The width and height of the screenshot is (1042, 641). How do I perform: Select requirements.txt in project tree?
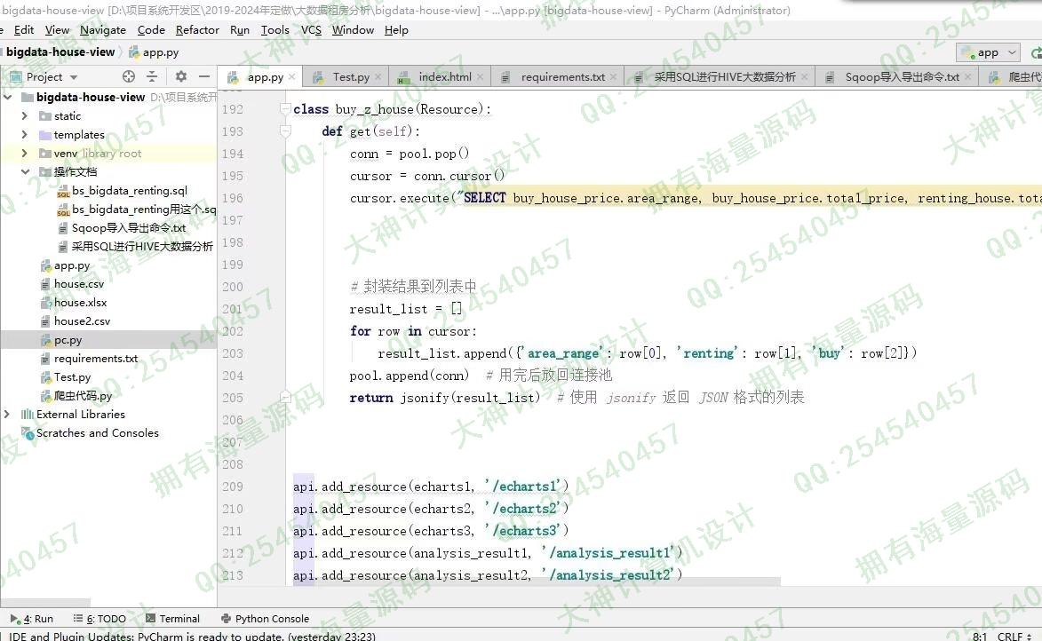pos(89,358)
